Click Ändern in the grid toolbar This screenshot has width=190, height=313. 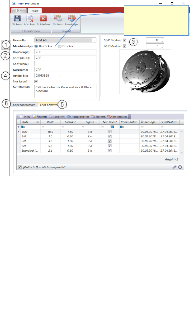tap(40, 116)
